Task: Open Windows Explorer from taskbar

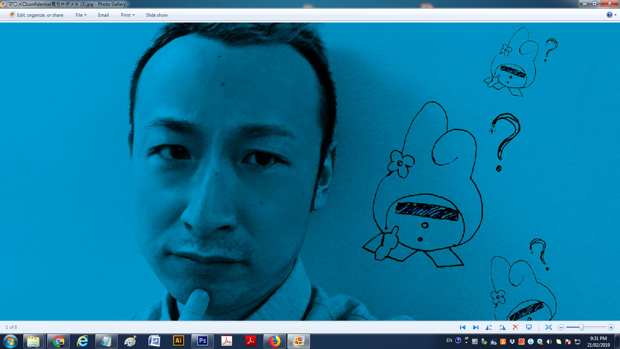Action: [33, 342]
